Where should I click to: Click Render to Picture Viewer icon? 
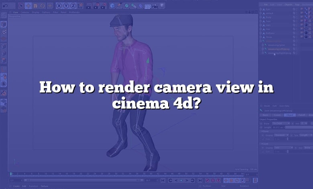[96, 6]
